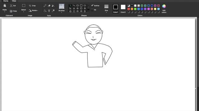Screen dimensions: 199x111
Task: Pick the teal swatch in top row
Action: point(145,6)
